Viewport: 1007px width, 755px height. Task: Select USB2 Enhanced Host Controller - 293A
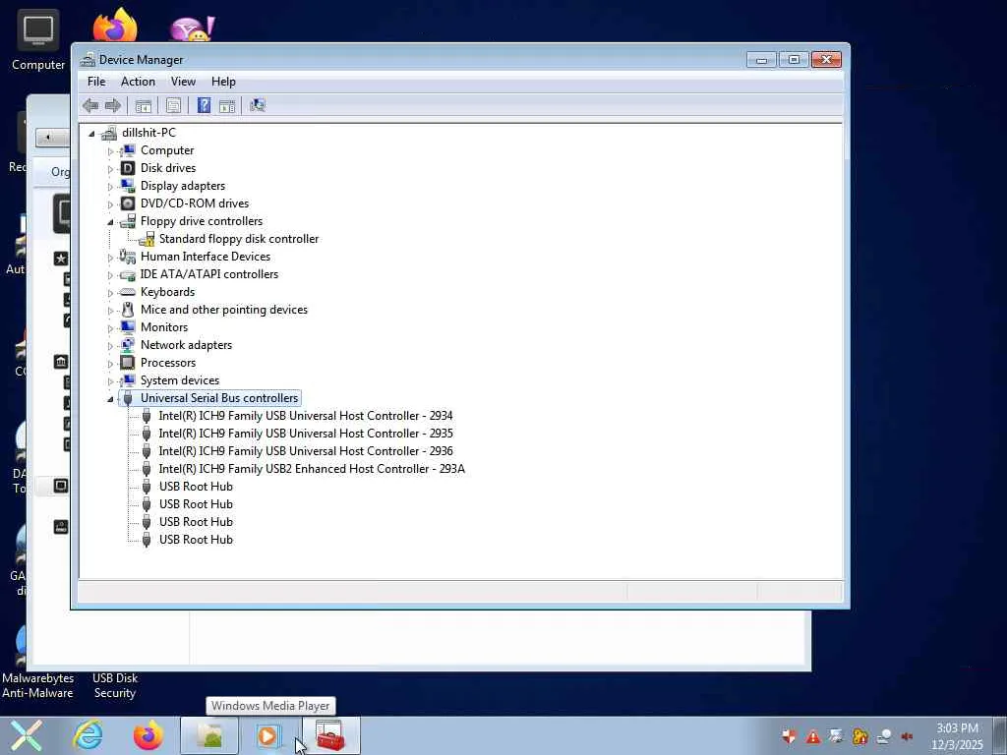(x=312, y=469)
